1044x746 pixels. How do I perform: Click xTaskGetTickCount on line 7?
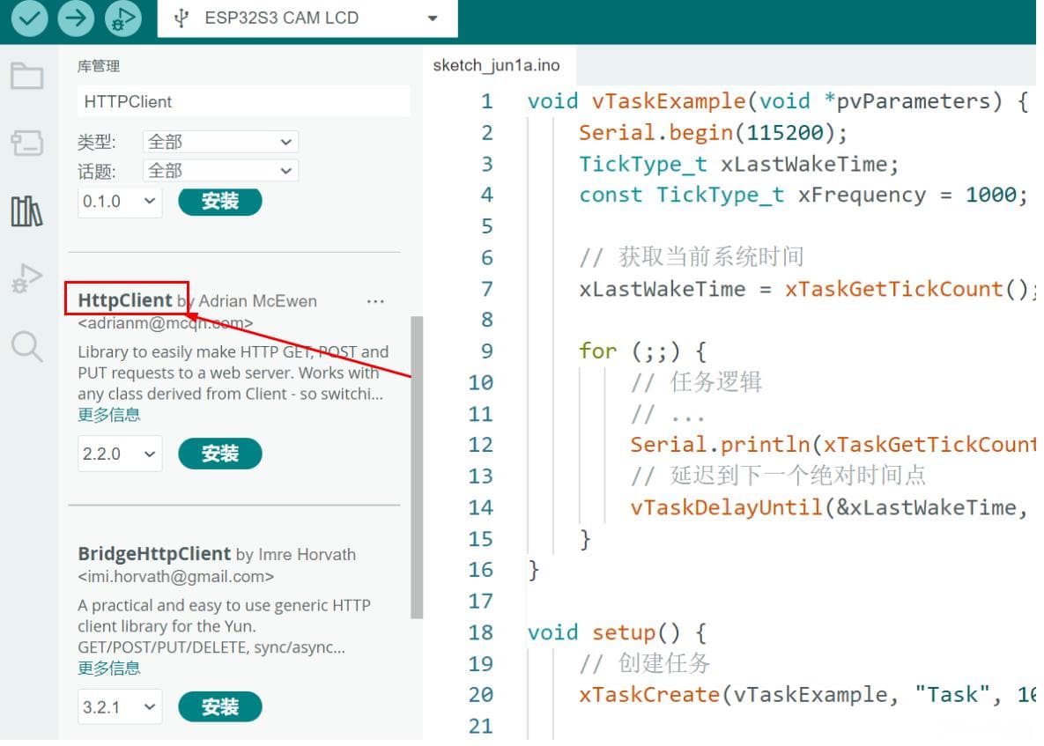coord(893,289)
